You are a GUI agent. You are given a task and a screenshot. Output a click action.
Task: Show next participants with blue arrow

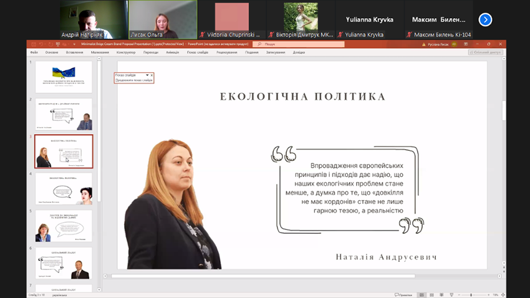(485, 20)
